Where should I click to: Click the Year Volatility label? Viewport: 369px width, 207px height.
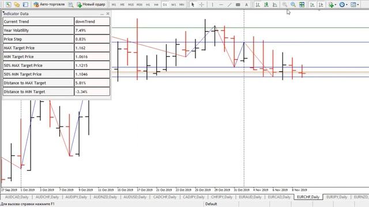(16, 30)
